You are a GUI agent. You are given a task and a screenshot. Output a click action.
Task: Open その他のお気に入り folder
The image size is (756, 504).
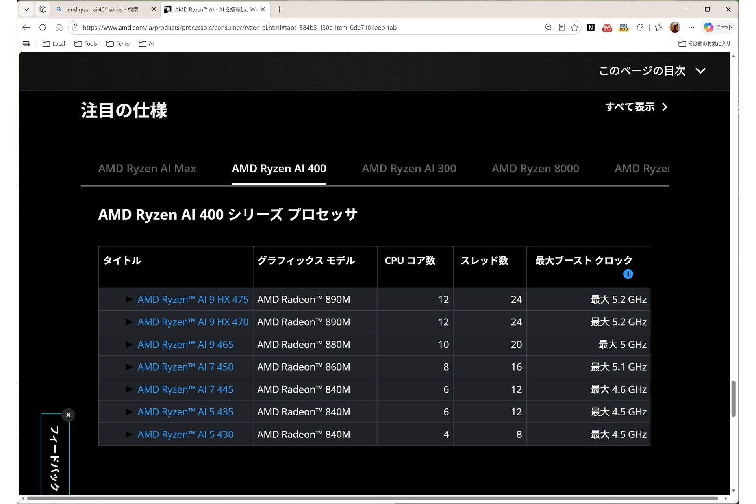point(704,44)
